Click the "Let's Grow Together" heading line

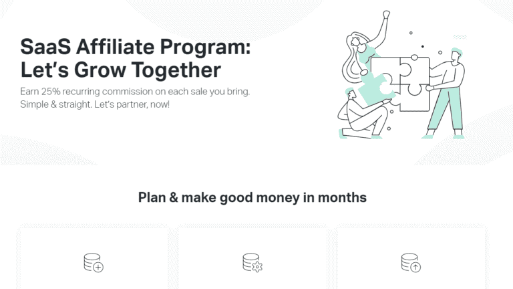121,70
